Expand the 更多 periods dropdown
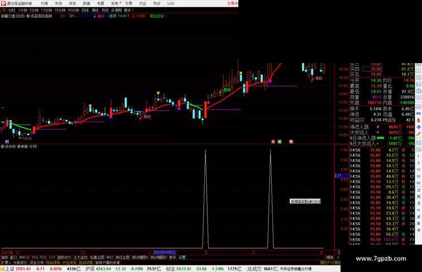422x272 pixels. pyautogui.click(x=128, y=10)
